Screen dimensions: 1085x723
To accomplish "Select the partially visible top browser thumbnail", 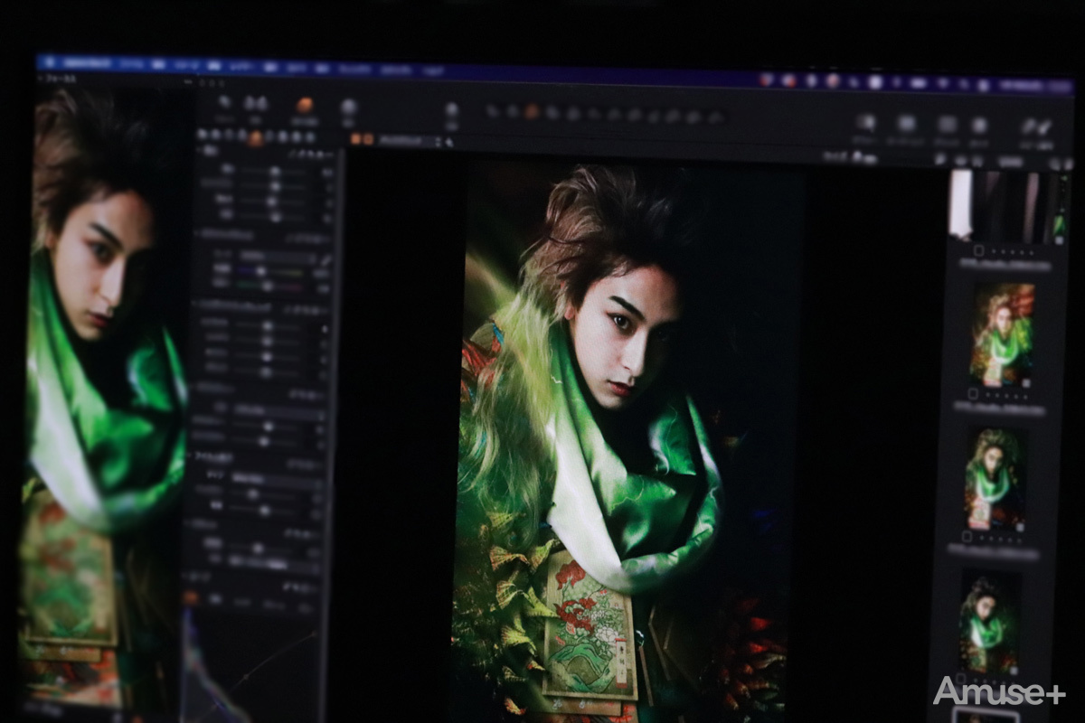I will pyautogui.click(x=1007, y=205).
